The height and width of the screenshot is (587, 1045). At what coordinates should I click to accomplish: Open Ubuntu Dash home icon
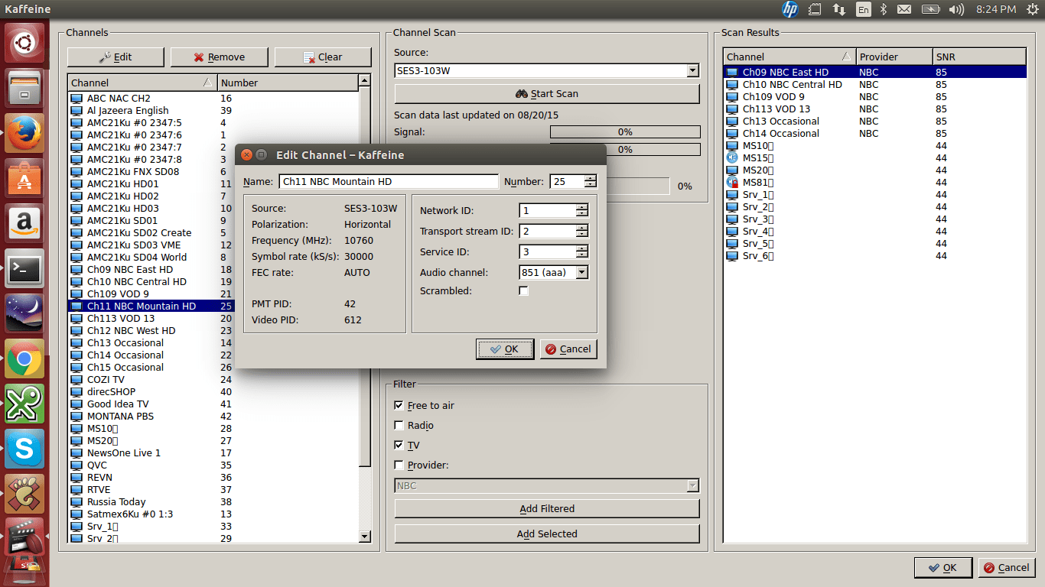(x=24, y=43)
